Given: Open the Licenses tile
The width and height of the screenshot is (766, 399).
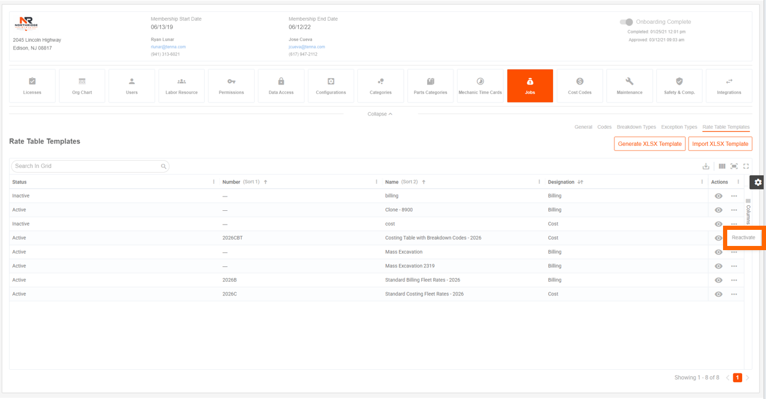Looking at the screenshot, I should (x=32, y=86).
